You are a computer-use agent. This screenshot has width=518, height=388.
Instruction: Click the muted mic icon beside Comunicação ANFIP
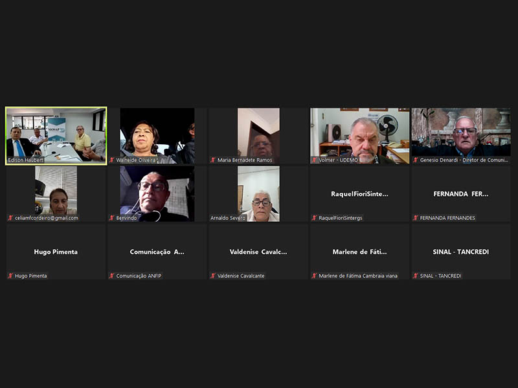(x=112, y=275)
